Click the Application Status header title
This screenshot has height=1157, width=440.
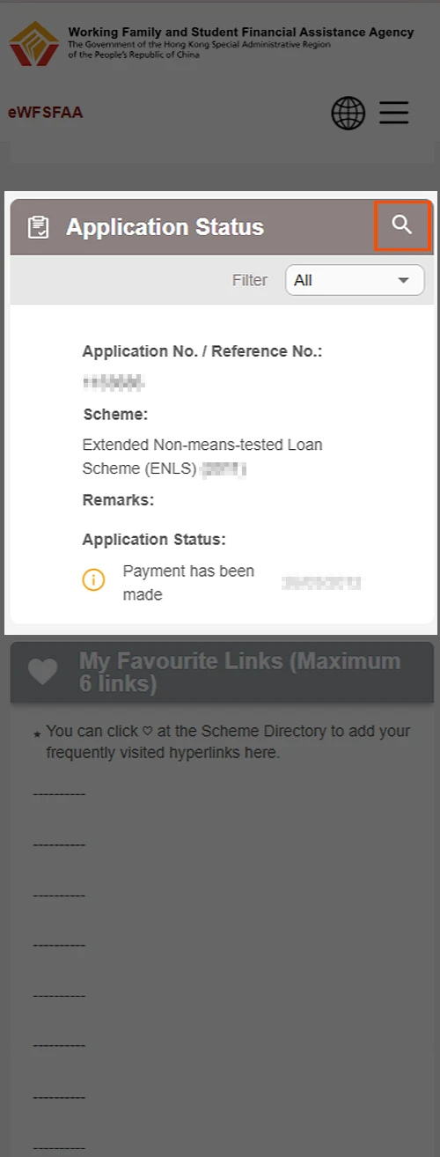[165, 227]
